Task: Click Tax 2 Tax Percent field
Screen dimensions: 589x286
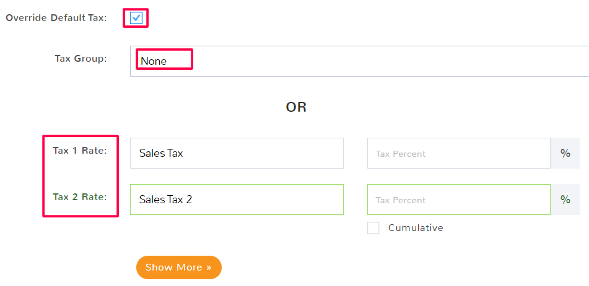Action: [458, 200]
